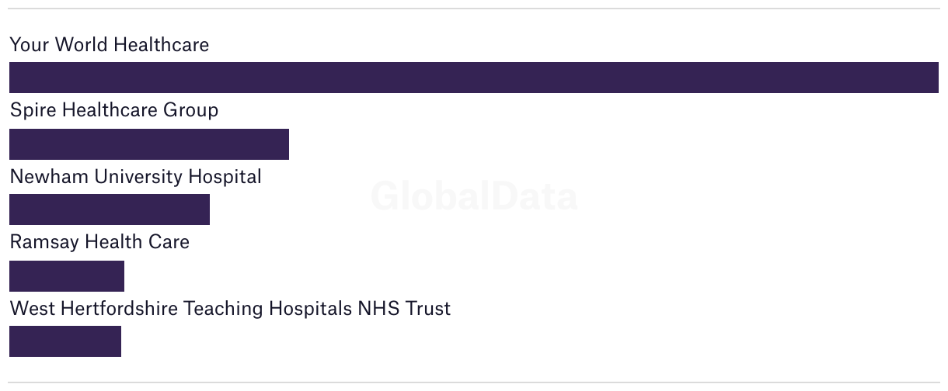Click the word "Trust" in the last label
Viewport: 948px width, 391px height.
[x=428, y=309]
